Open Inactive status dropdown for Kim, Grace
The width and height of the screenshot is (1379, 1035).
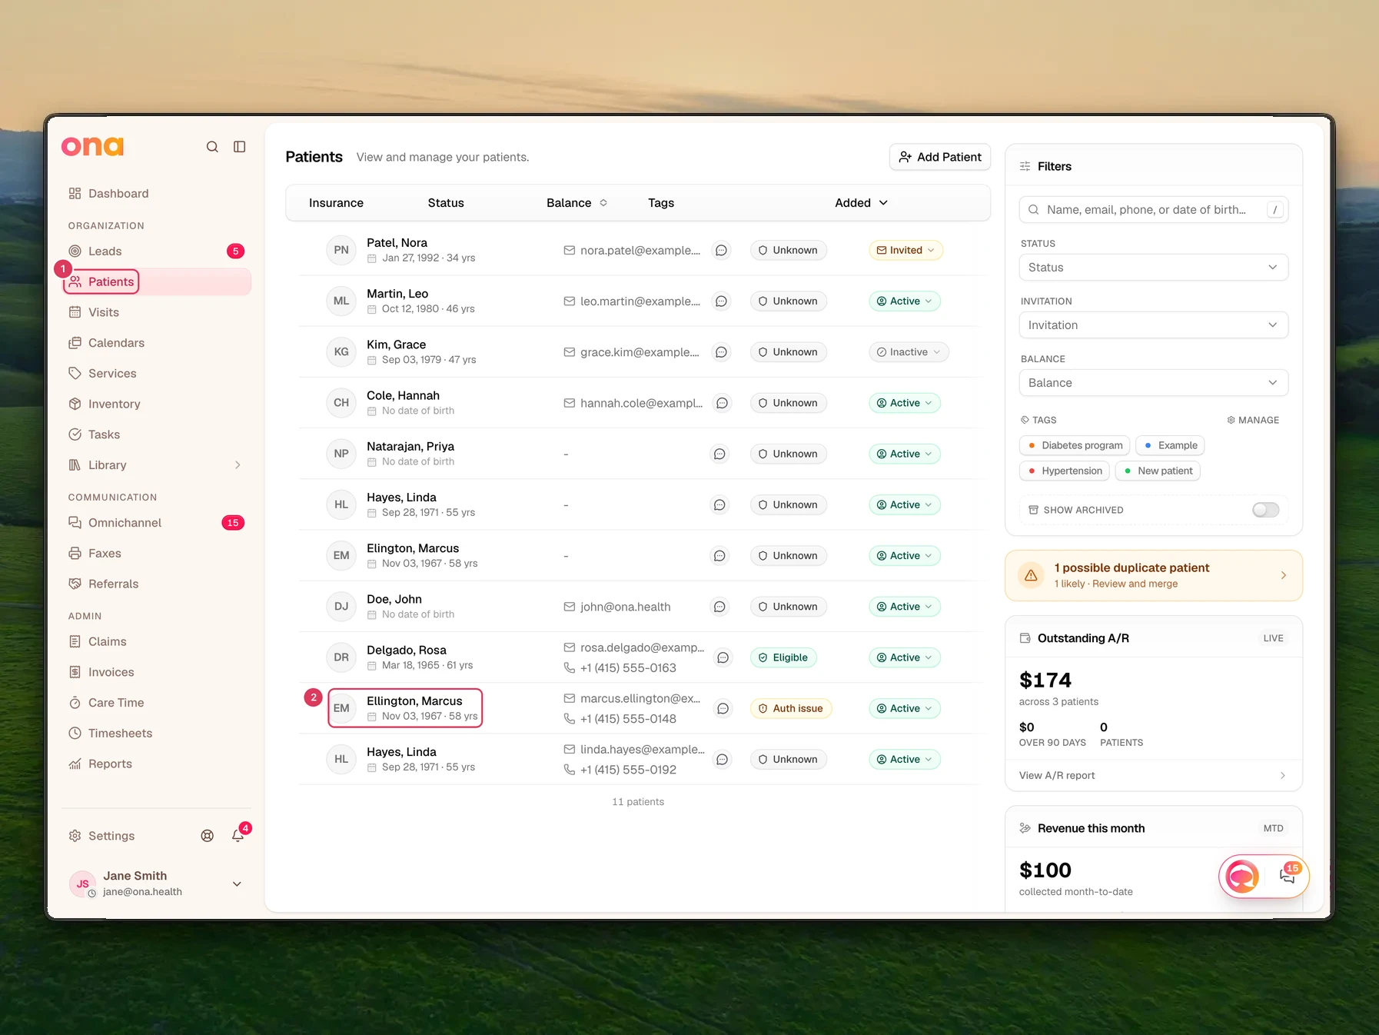pos(909,352)
